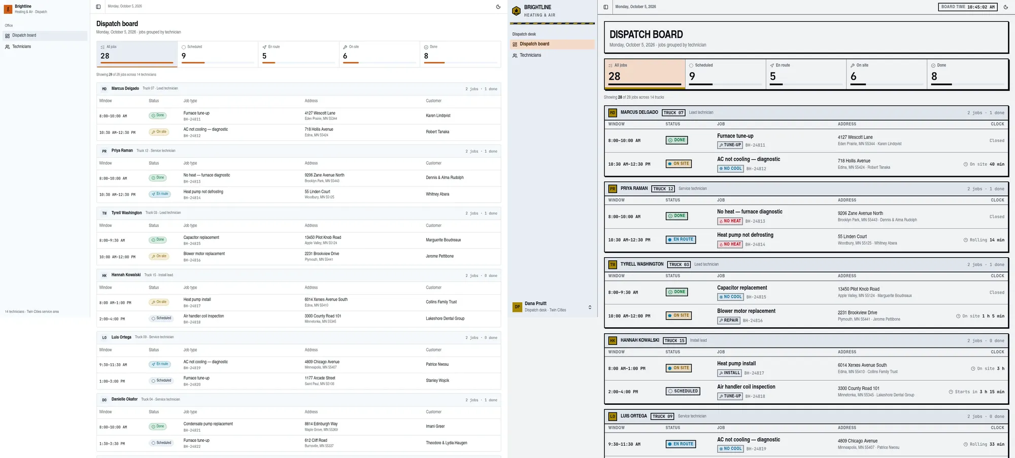1015x458 pixels.
Task: Click customer name Lakeshore Dental Group in light board
Action: tap(445, 319)
